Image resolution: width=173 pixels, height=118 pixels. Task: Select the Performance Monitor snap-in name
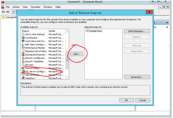click(35, 48)
